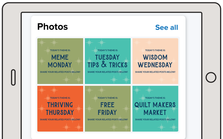The image size is (223, 139).
Task: Click "Today's theme is" above Thriving Thursday
Action: (x=60, y=98)
